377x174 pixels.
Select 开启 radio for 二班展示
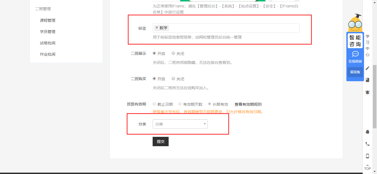pyautogui.click(x=154, y=53)
